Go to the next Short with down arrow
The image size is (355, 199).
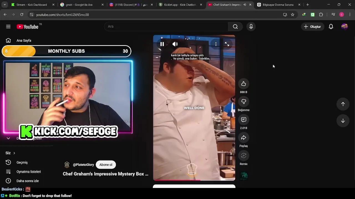click(343, 121)
